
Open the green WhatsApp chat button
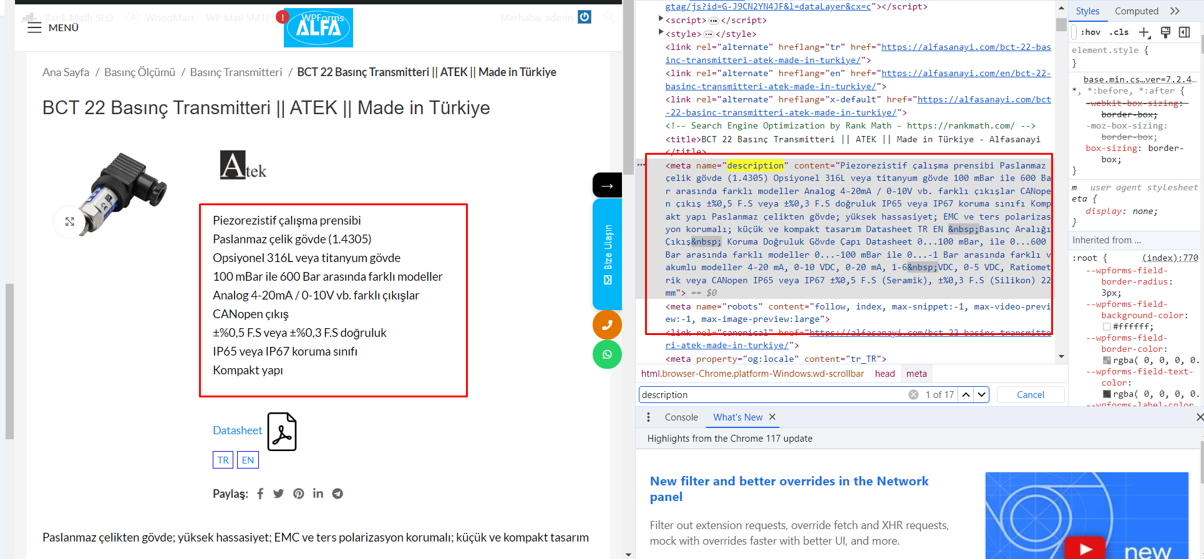(607, 354)
